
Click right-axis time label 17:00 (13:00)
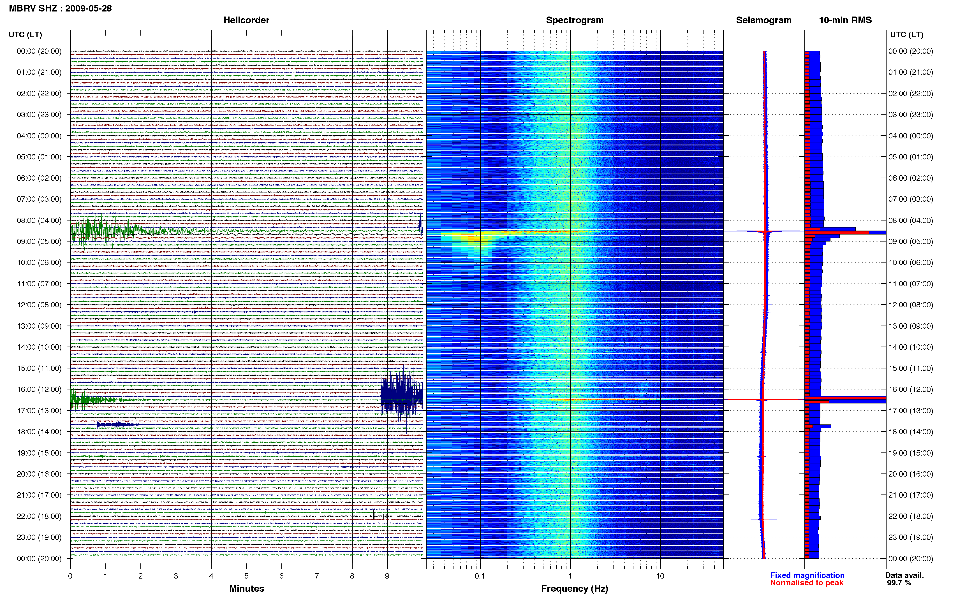pyautogui.click(x=910, y=410)
